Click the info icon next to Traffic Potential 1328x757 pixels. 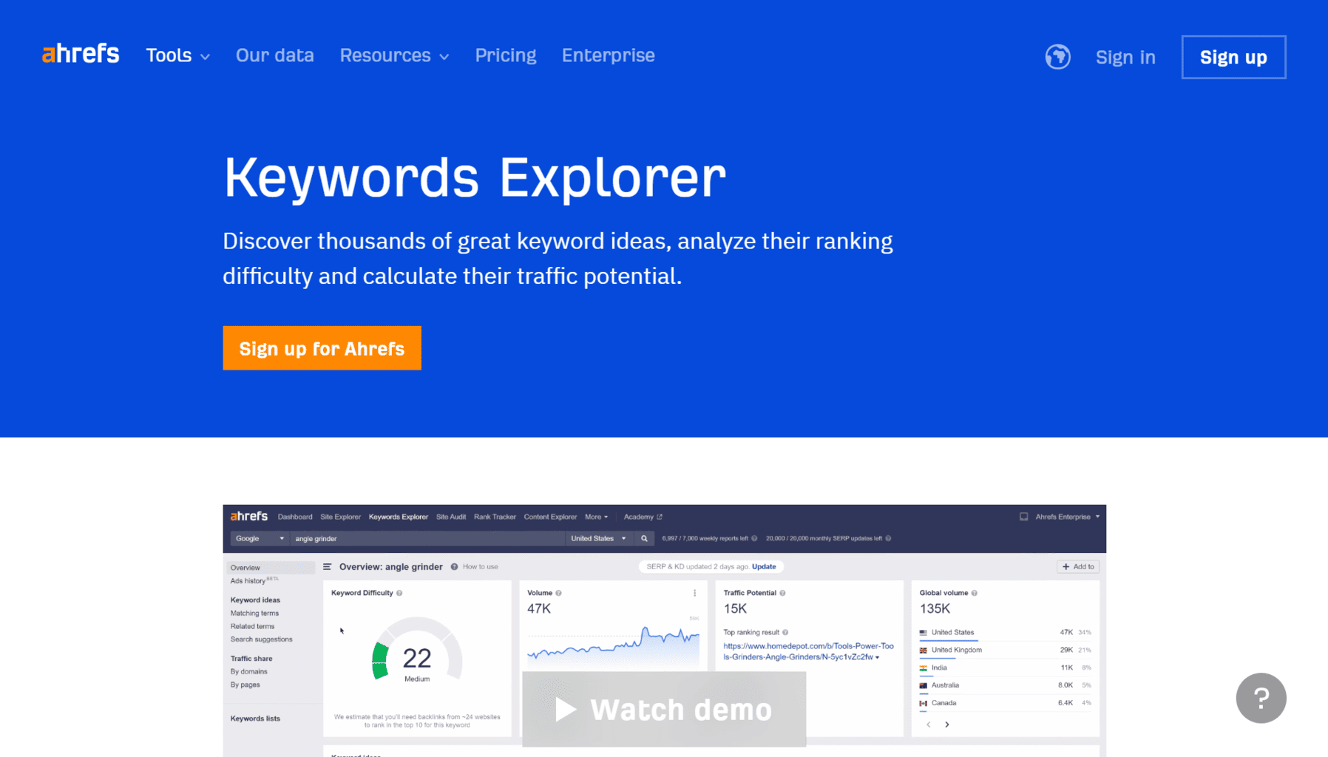click(x=782, y=593)
